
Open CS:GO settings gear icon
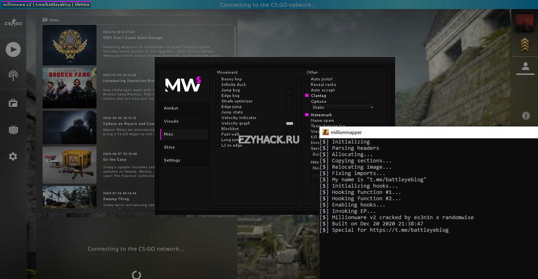[x=13, y=156]
